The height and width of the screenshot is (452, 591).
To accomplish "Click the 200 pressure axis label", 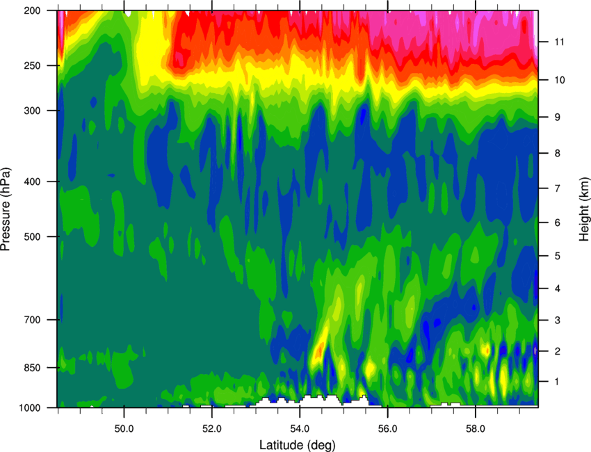I will [x=32, y=10].
